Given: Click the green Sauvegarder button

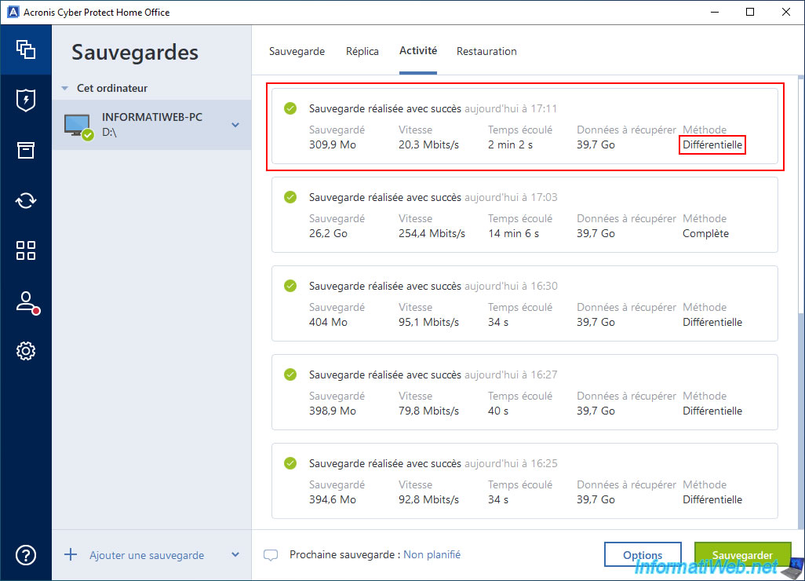Looking at the screenshot, I should (742, 555).
